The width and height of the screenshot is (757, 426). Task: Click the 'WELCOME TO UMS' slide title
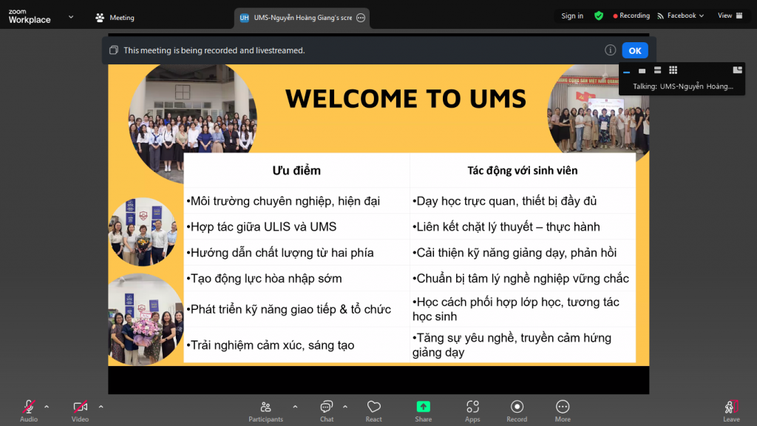[406, 99]
